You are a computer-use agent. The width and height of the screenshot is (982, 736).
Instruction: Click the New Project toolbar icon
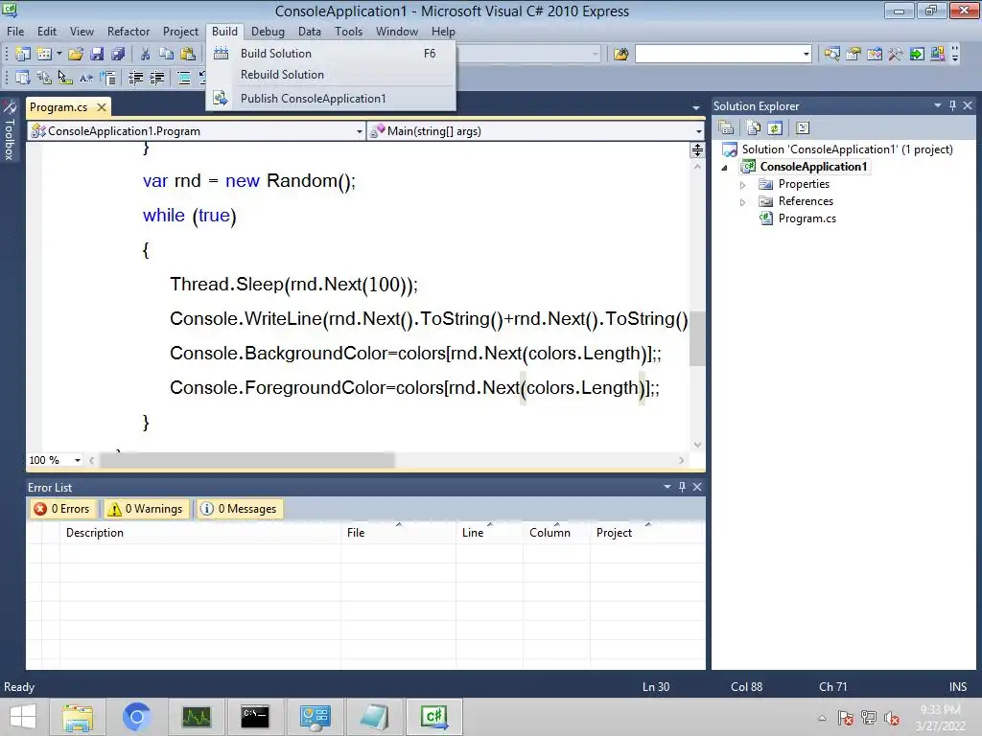[x=23, y=54]
